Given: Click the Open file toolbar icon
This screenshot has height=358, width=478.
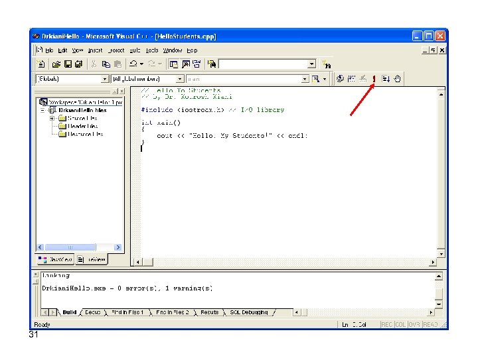Looking at the screenshot, I should click(56, 64).
